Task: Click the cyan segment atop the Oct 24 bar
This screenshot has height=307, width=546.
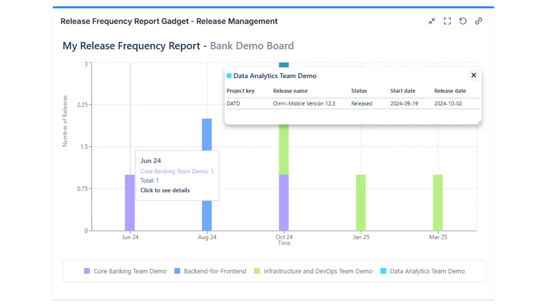Action: [284, 65]
